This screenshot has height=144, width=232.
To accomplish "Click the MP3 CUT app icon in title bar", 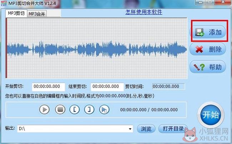I will point(4,3).
